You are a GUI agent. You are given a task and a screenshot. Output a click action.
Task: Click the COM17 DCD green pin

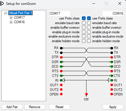61,67
